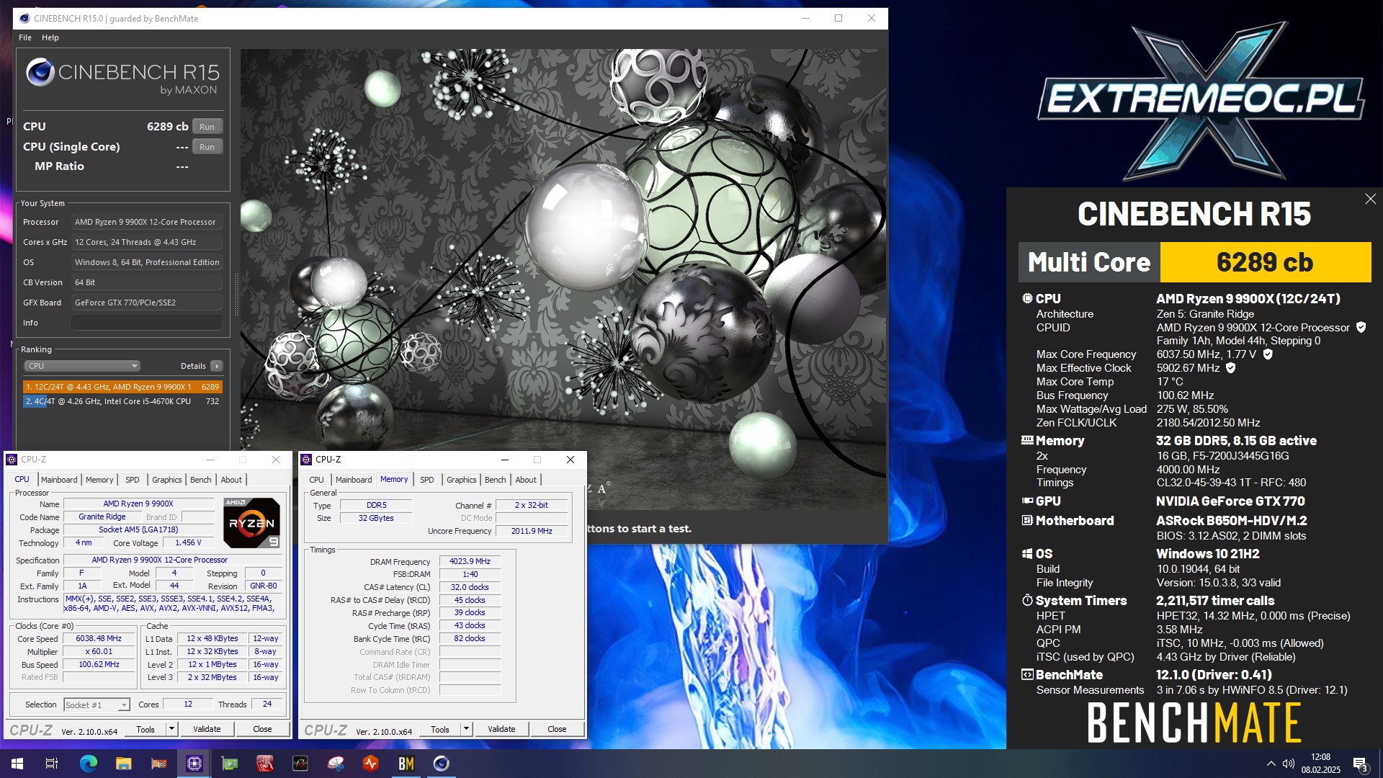Open the Socket #1 selection dropdown
The width and height of the screenshot is (1383, 778).
coord(97,705)
